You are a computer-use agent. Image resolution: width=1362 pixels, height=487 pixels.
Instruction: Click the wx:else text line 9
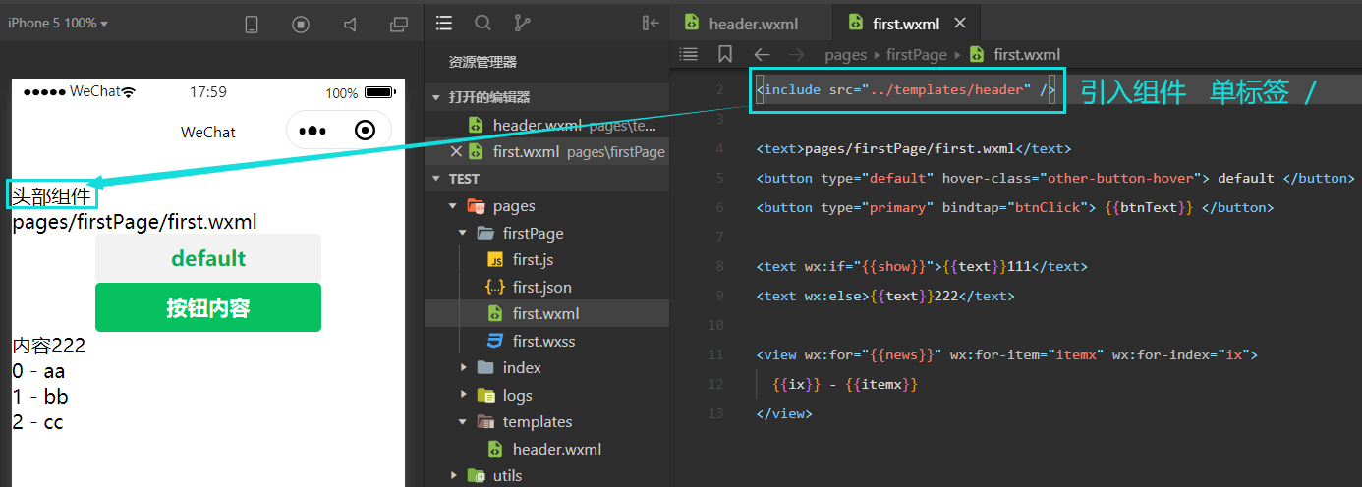coord(885,296)
